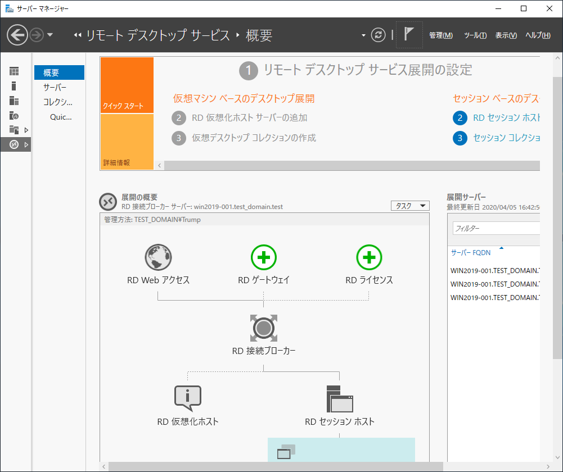Click the breadcrumb リモート デスクトップ サービス
Image resolution: width=563 pixels, height=472 pixels.
tap(158, 35)
